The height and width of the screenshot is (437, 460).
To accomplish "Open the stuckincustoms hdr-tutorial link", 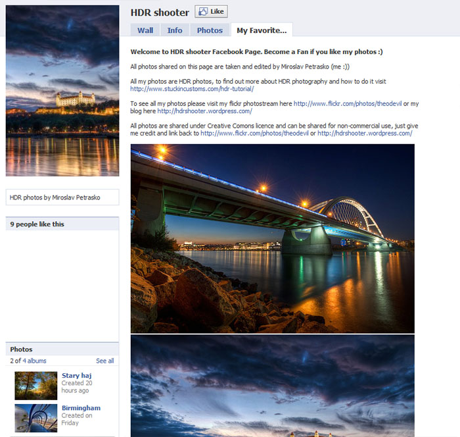I will [x=192, y=89].
